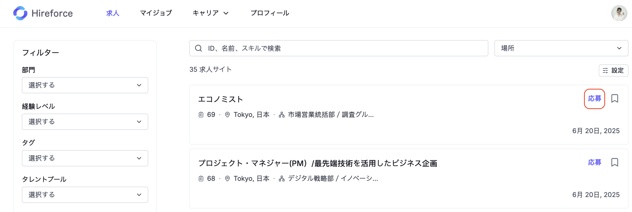The image size is (632, 212).
Task: Open the user profile avatar
Action: (x=619, y=13)
